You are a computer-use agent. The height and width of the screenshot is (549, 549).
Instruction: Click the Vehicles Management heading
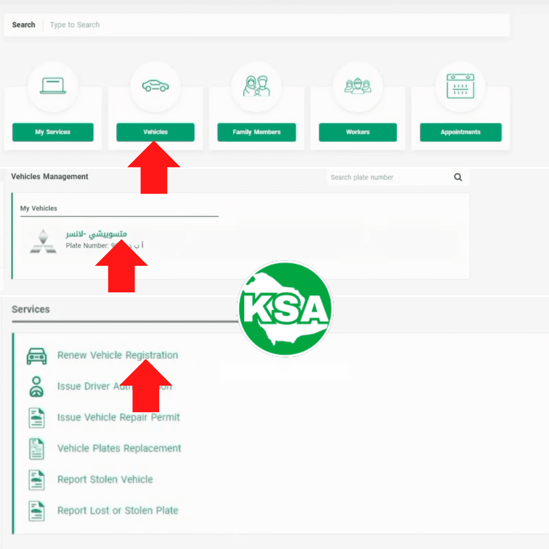[49, 177]
